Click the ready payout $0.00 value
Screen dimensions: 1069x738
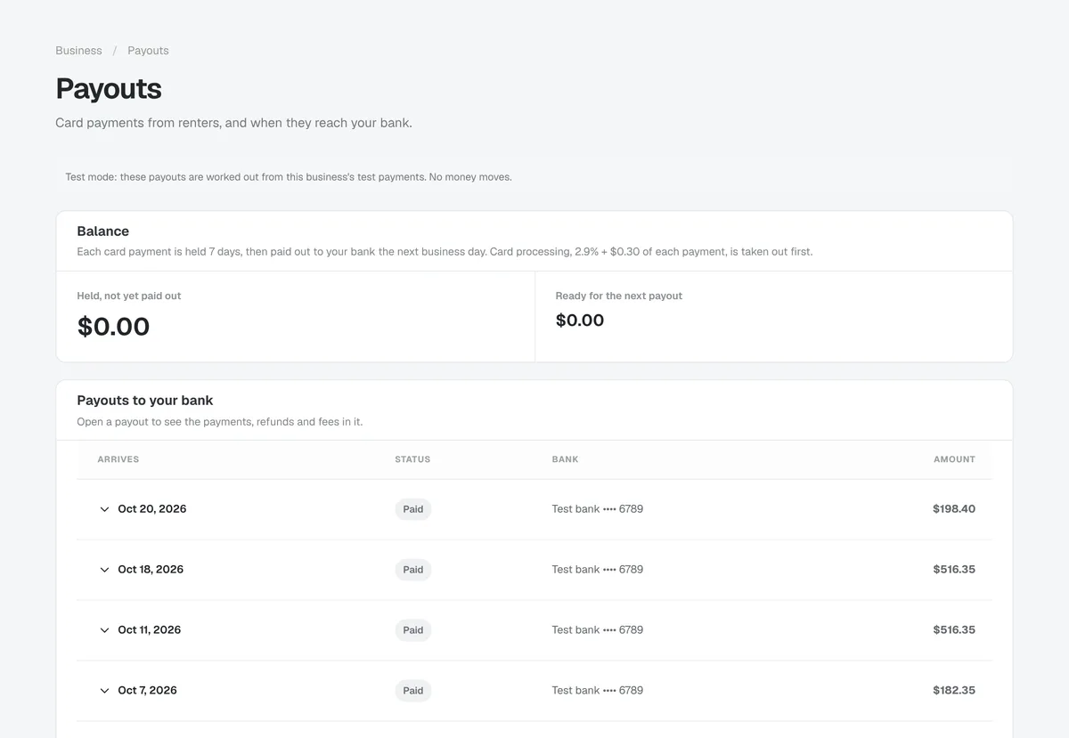click(x=580, y=320)
